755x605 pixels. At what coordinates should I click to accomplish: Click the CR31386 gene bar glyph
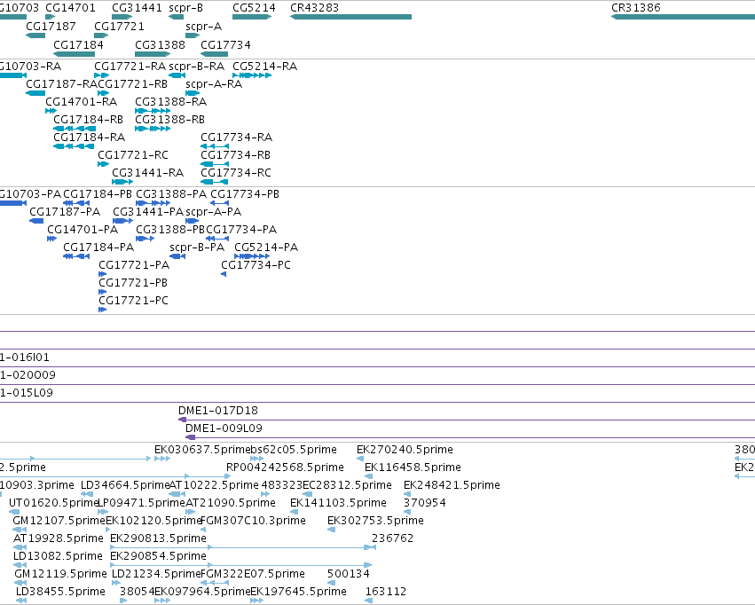pos(683,17)
